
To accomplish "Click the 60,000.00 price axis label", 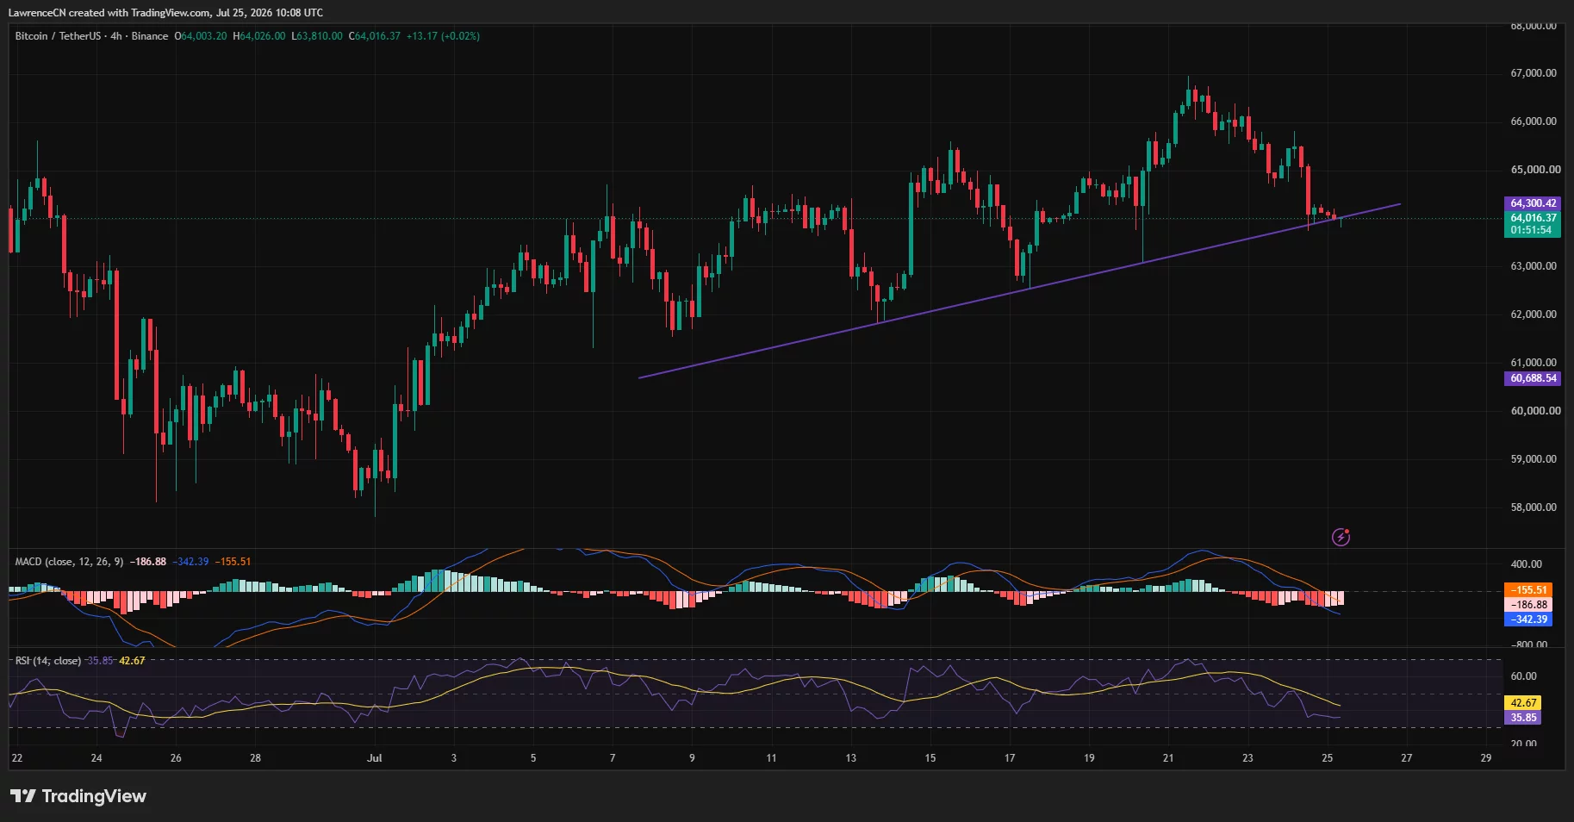I will pos(1534,411).
